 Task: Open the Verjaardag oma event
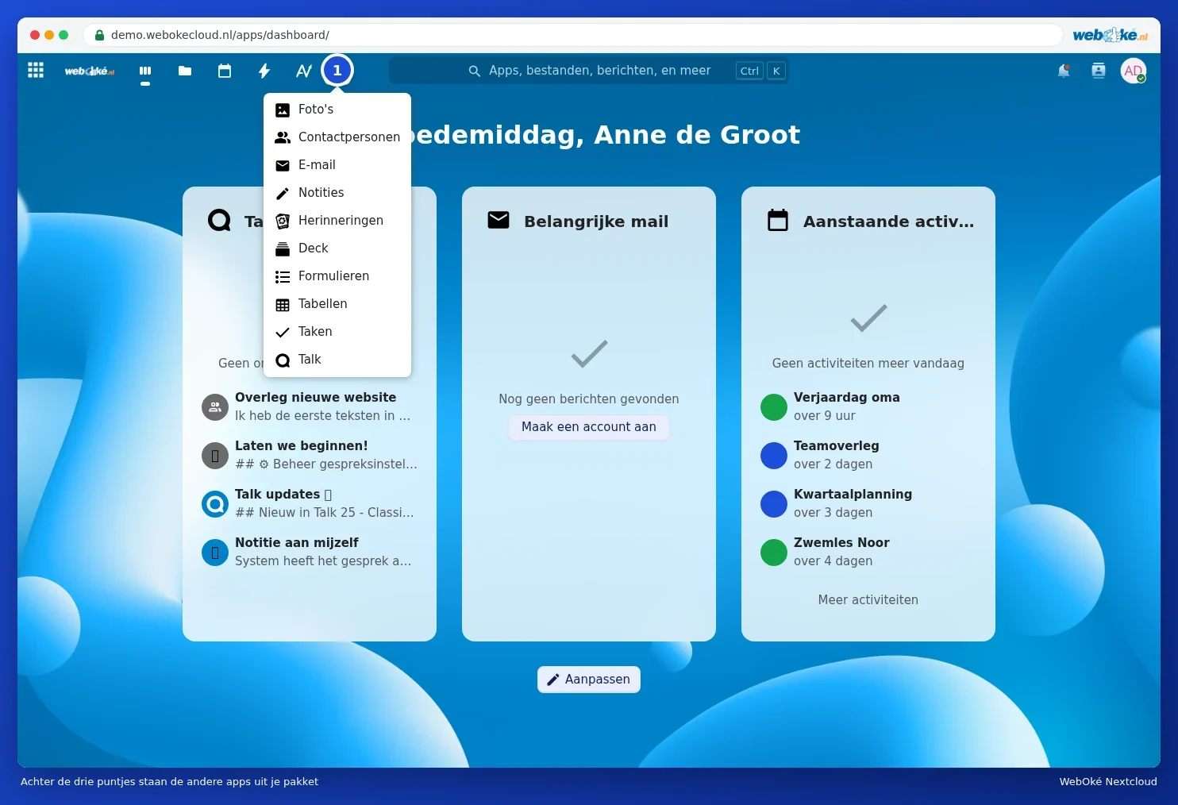pyautogui.click(x=868, y=406)
